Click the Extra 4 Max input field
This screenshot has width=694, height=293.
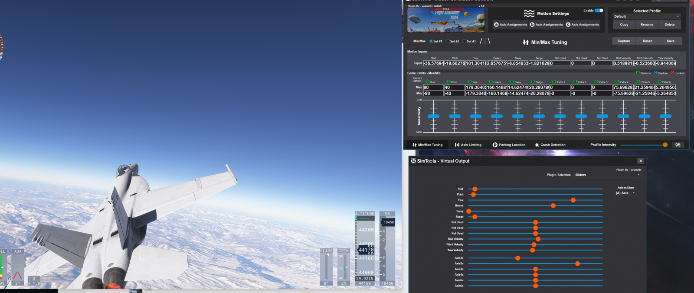[623, 87]
